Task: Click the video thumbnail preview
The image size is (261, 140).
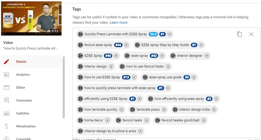Action: pos(31,19)
